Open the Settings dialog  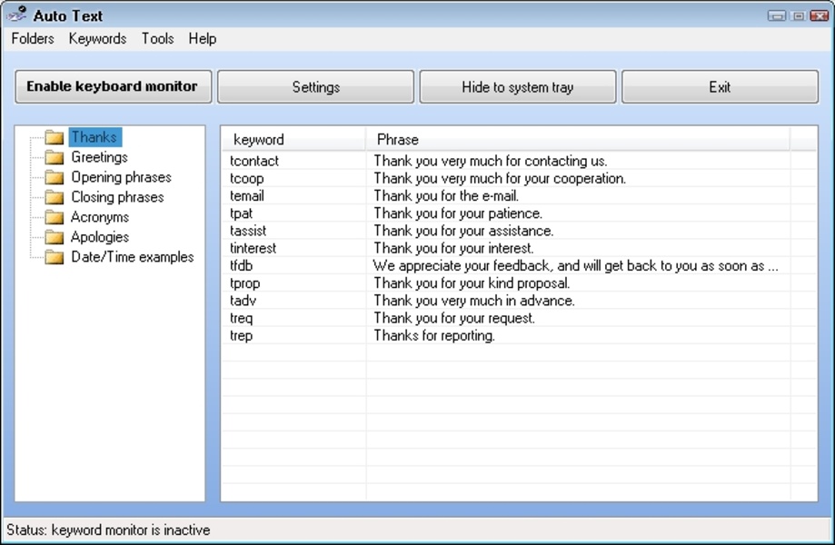(315, 87)
